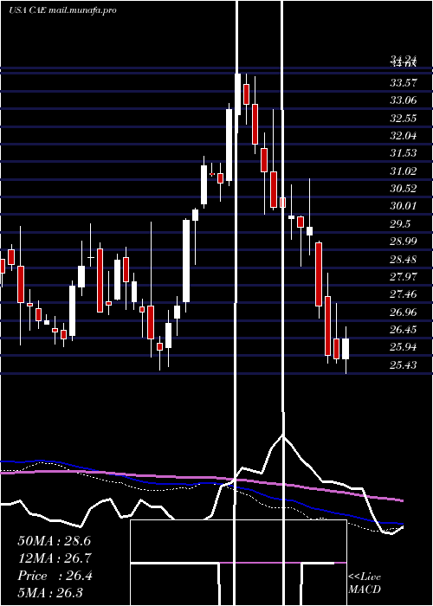433x606 pixels.
Task: Select the 32.04 price level label
Action: [x=404, y=136]
